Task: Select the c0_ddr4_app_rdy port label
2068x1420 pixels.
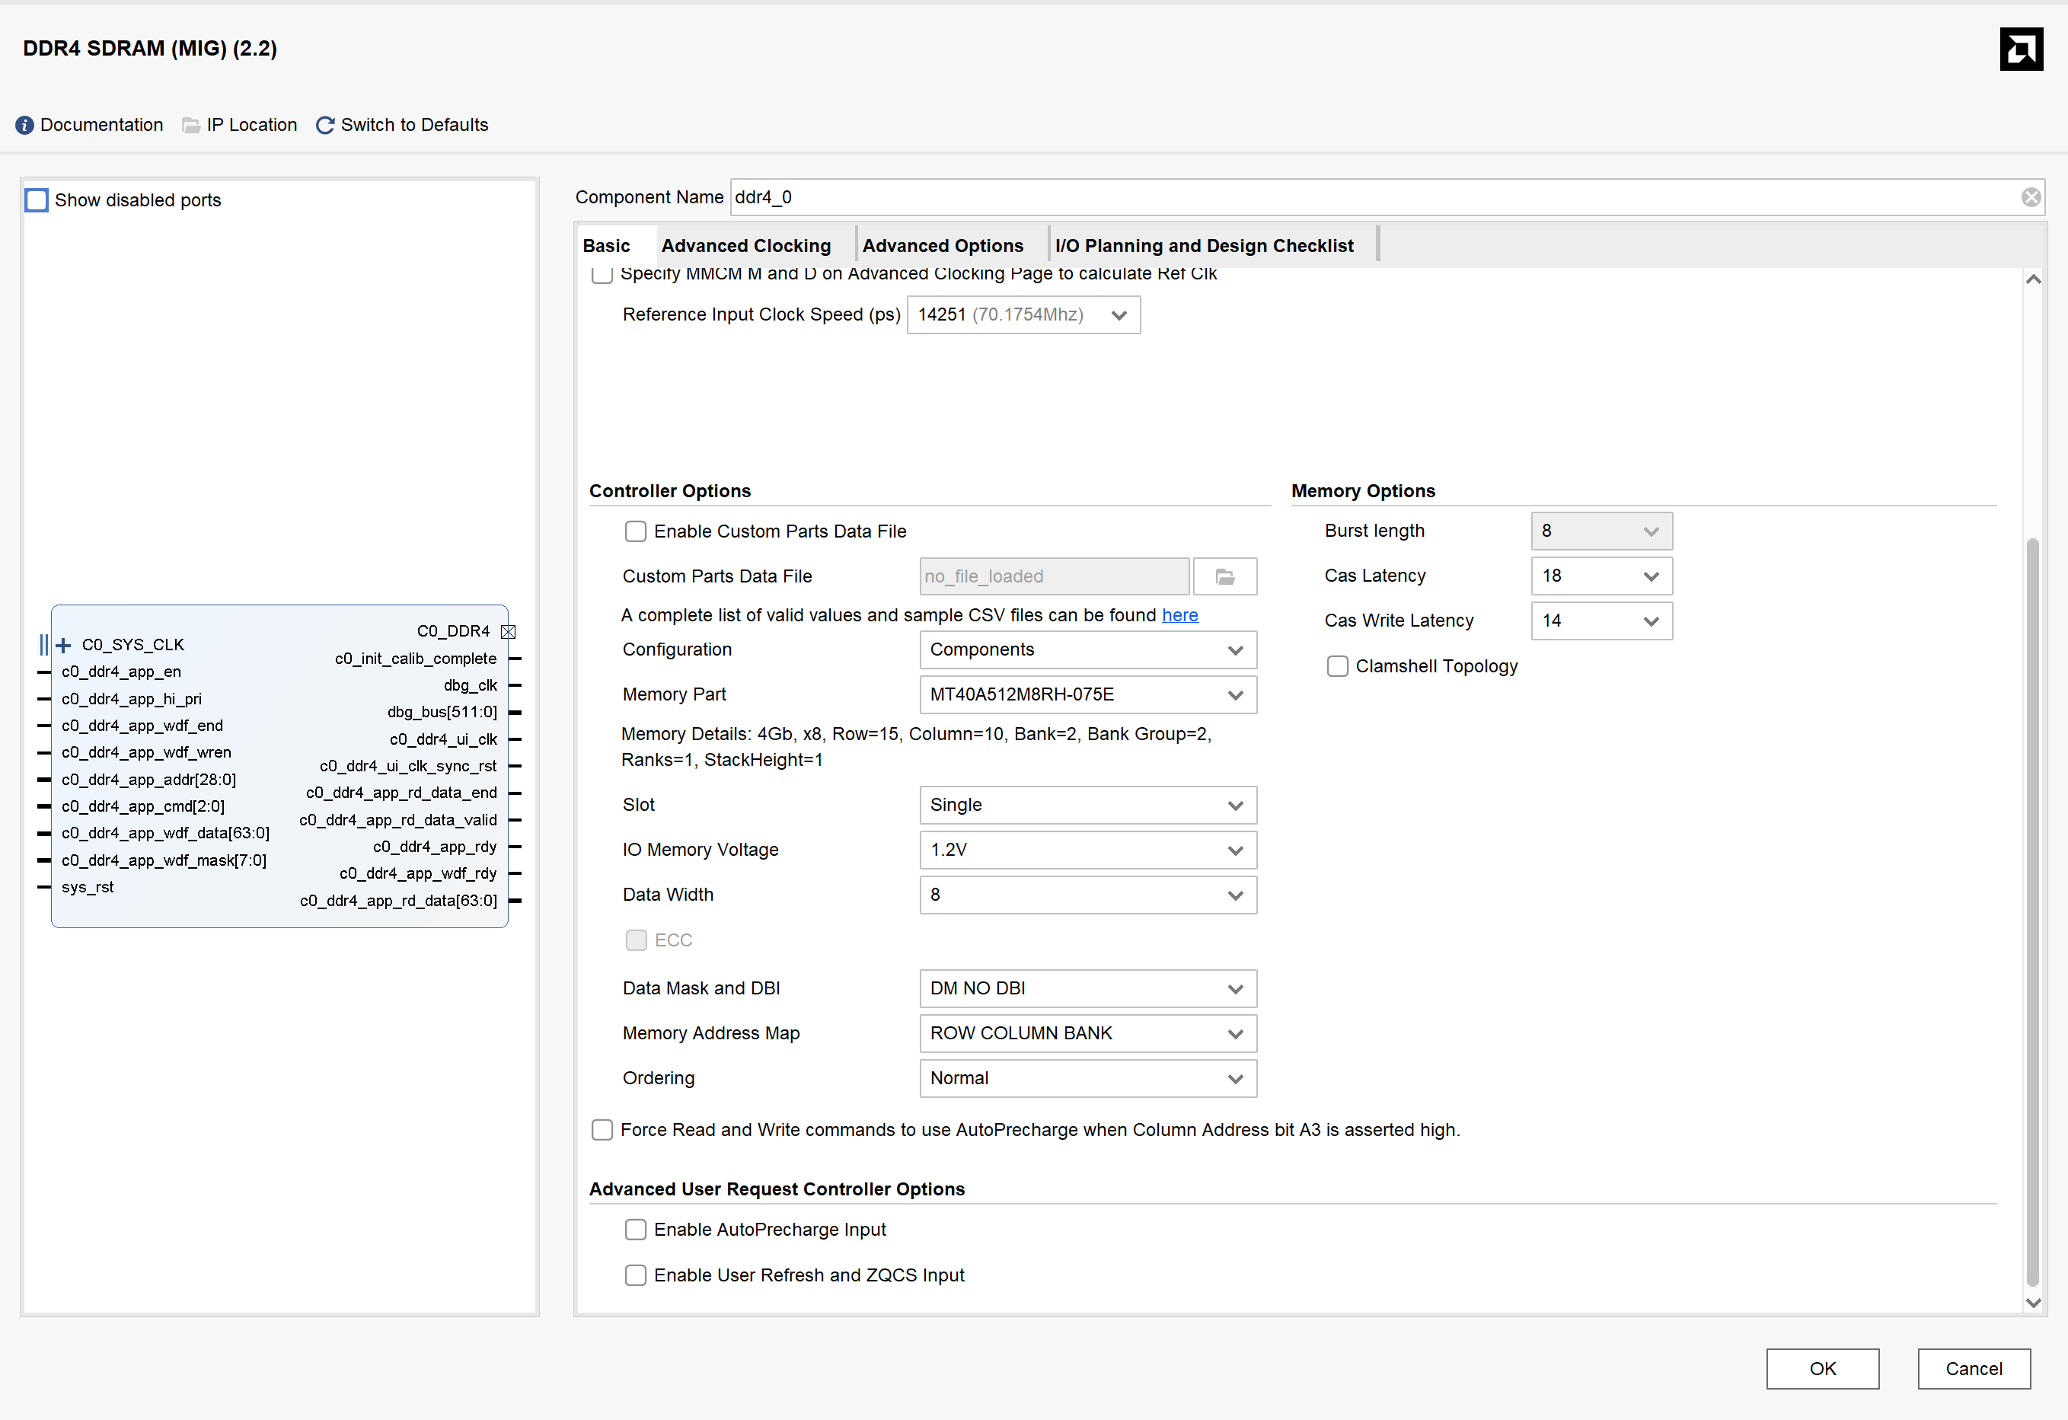Action: pos(434,847)
